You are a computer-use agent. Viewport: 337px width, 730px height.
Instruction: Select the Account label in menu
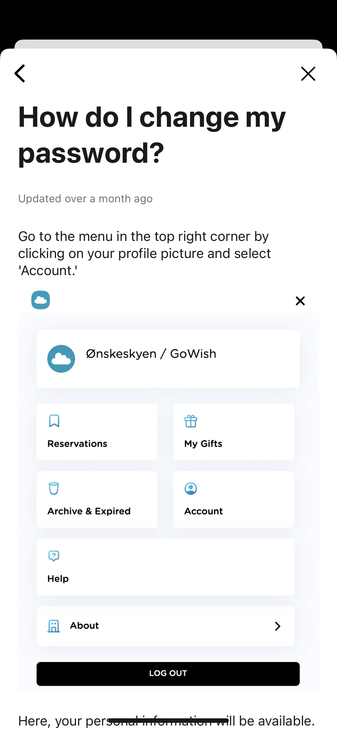click(204, 511)
